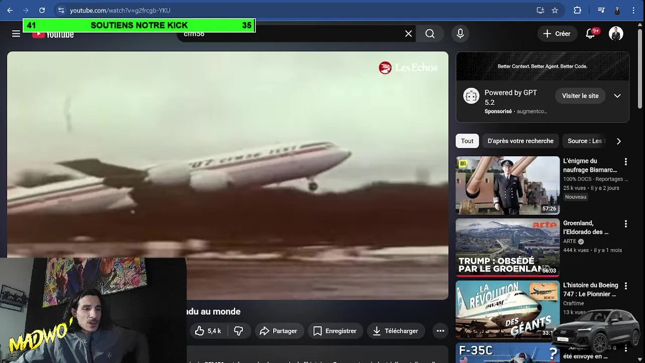Viewport: 645px width, 363px height.
Task: Open the YouTube account avatar menu
Action: [616, 34]
